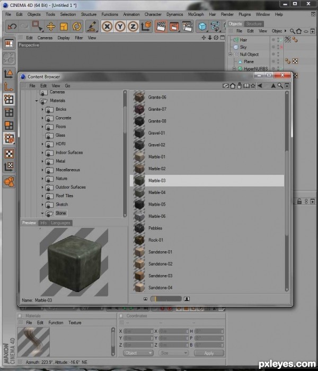This screenshot has height=371, width=318.
Task: Toggle Null Object visibility dots
Action: (278, 54)
